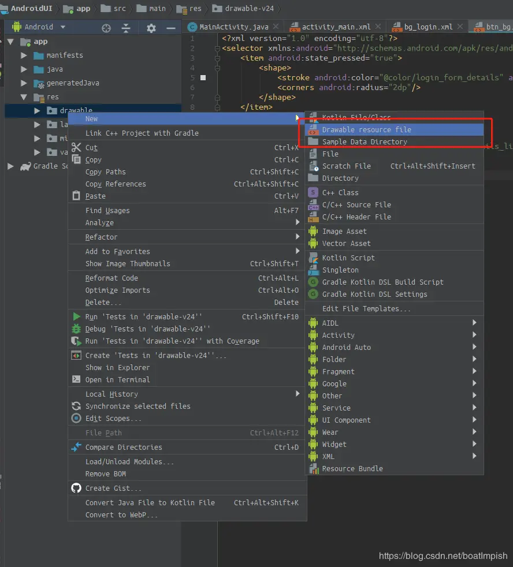Screen dimensions: 513x567
Task: Open Local History submenu
Action: tap(186, 394)
